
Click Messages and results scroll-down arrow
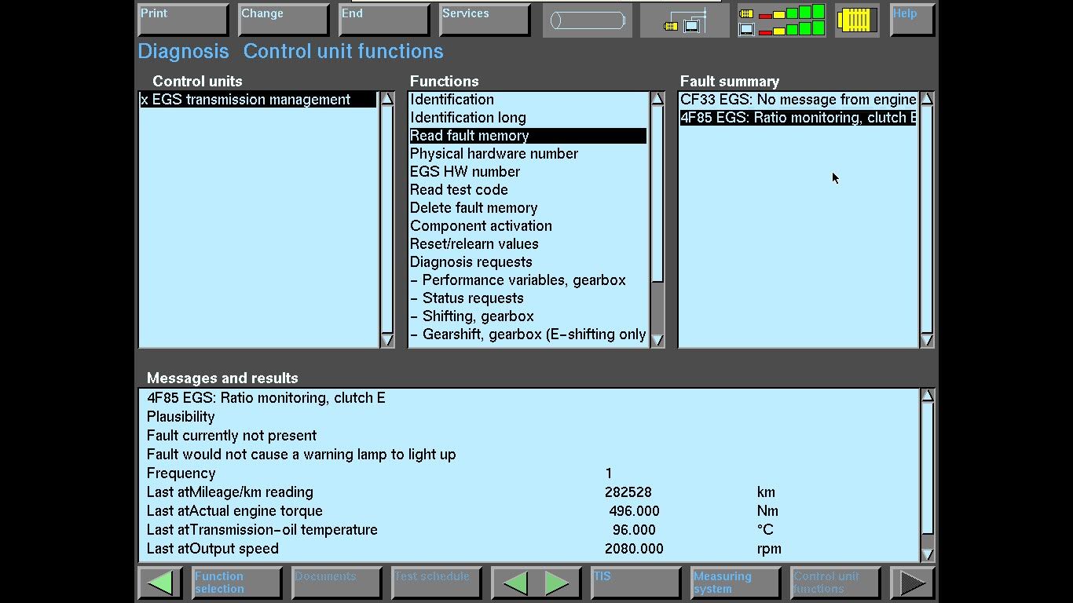pyautogui.click(x=928, y=554)
